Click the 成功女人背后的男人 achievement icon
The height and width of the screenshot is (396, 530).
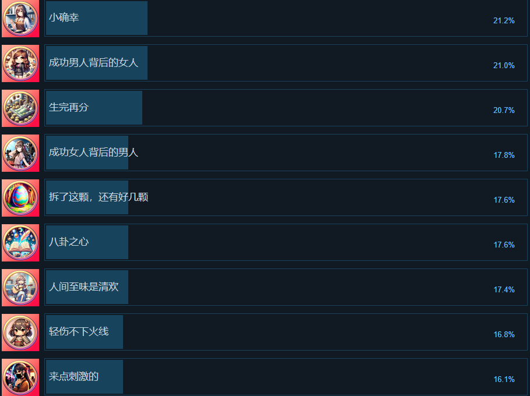tap(20, 153)
